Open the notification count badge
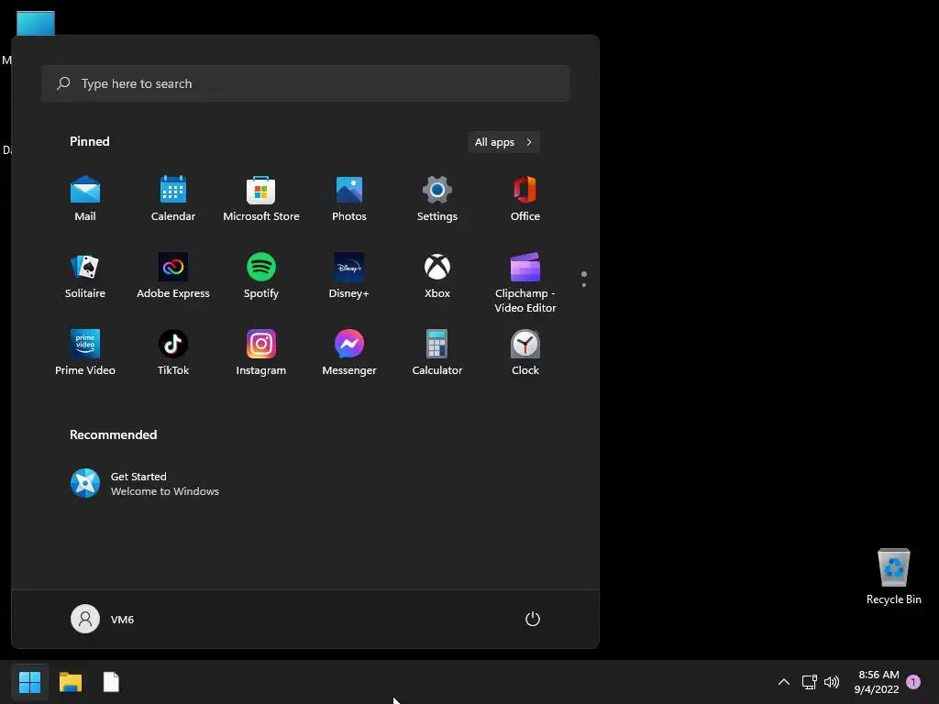 point(913,682)
